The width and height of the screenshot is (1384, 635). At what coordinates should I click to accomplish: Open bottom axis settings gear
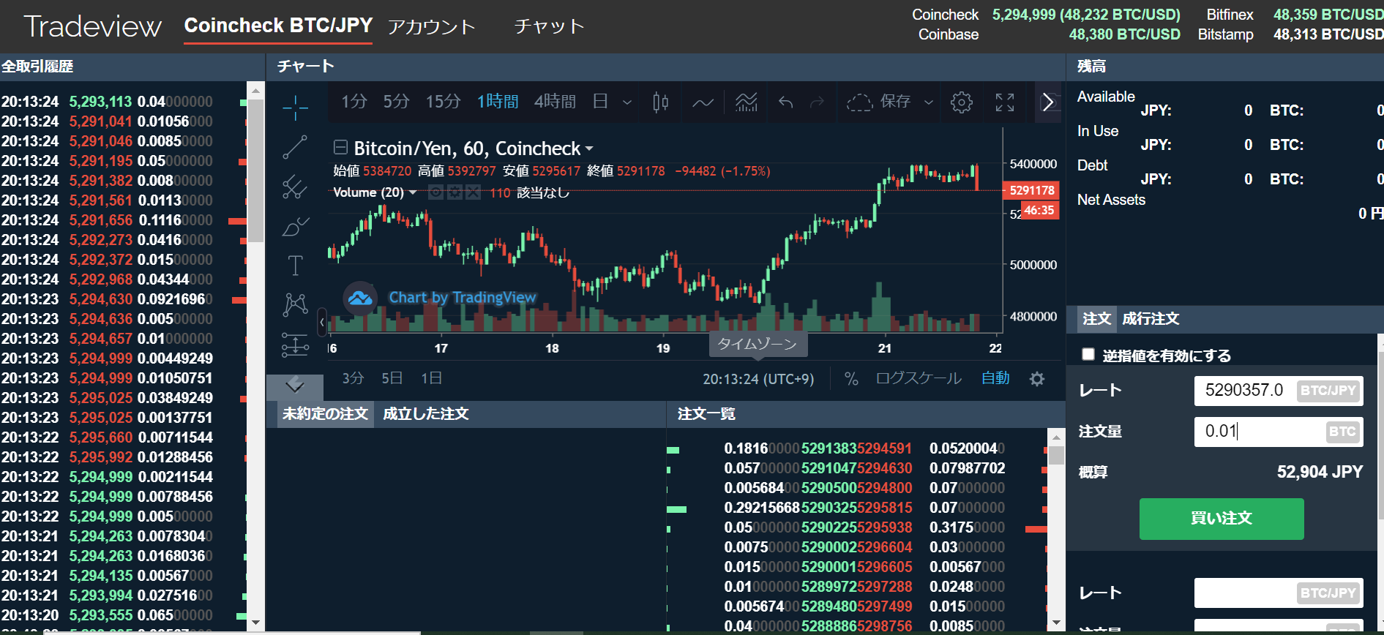1037,379
